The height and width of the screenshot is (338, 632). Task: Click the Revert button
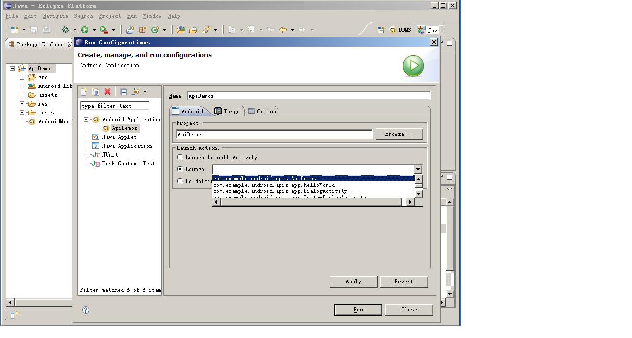tap(404, 282)
